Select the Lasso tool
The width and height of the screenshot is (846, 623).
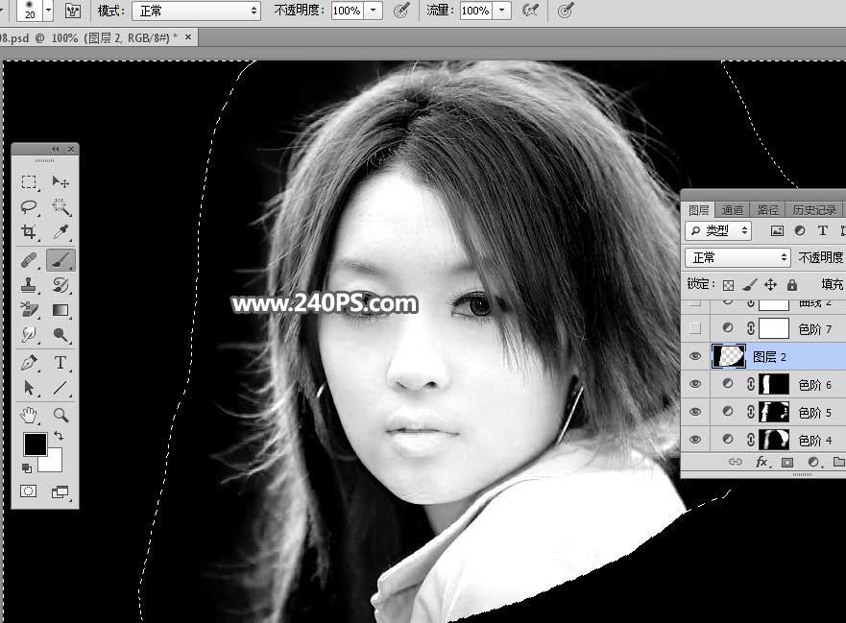tap(29, 207)
